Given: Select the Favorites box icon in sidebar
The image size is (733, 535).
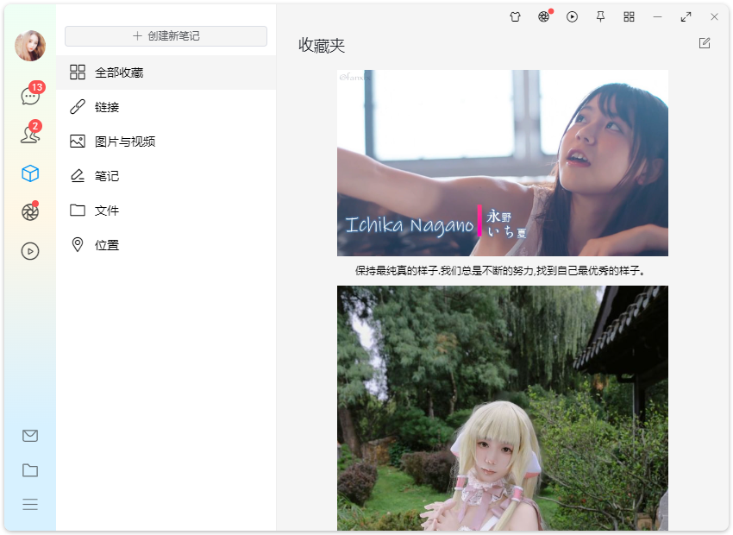Looking at the screenshot, I should [29, 173].
